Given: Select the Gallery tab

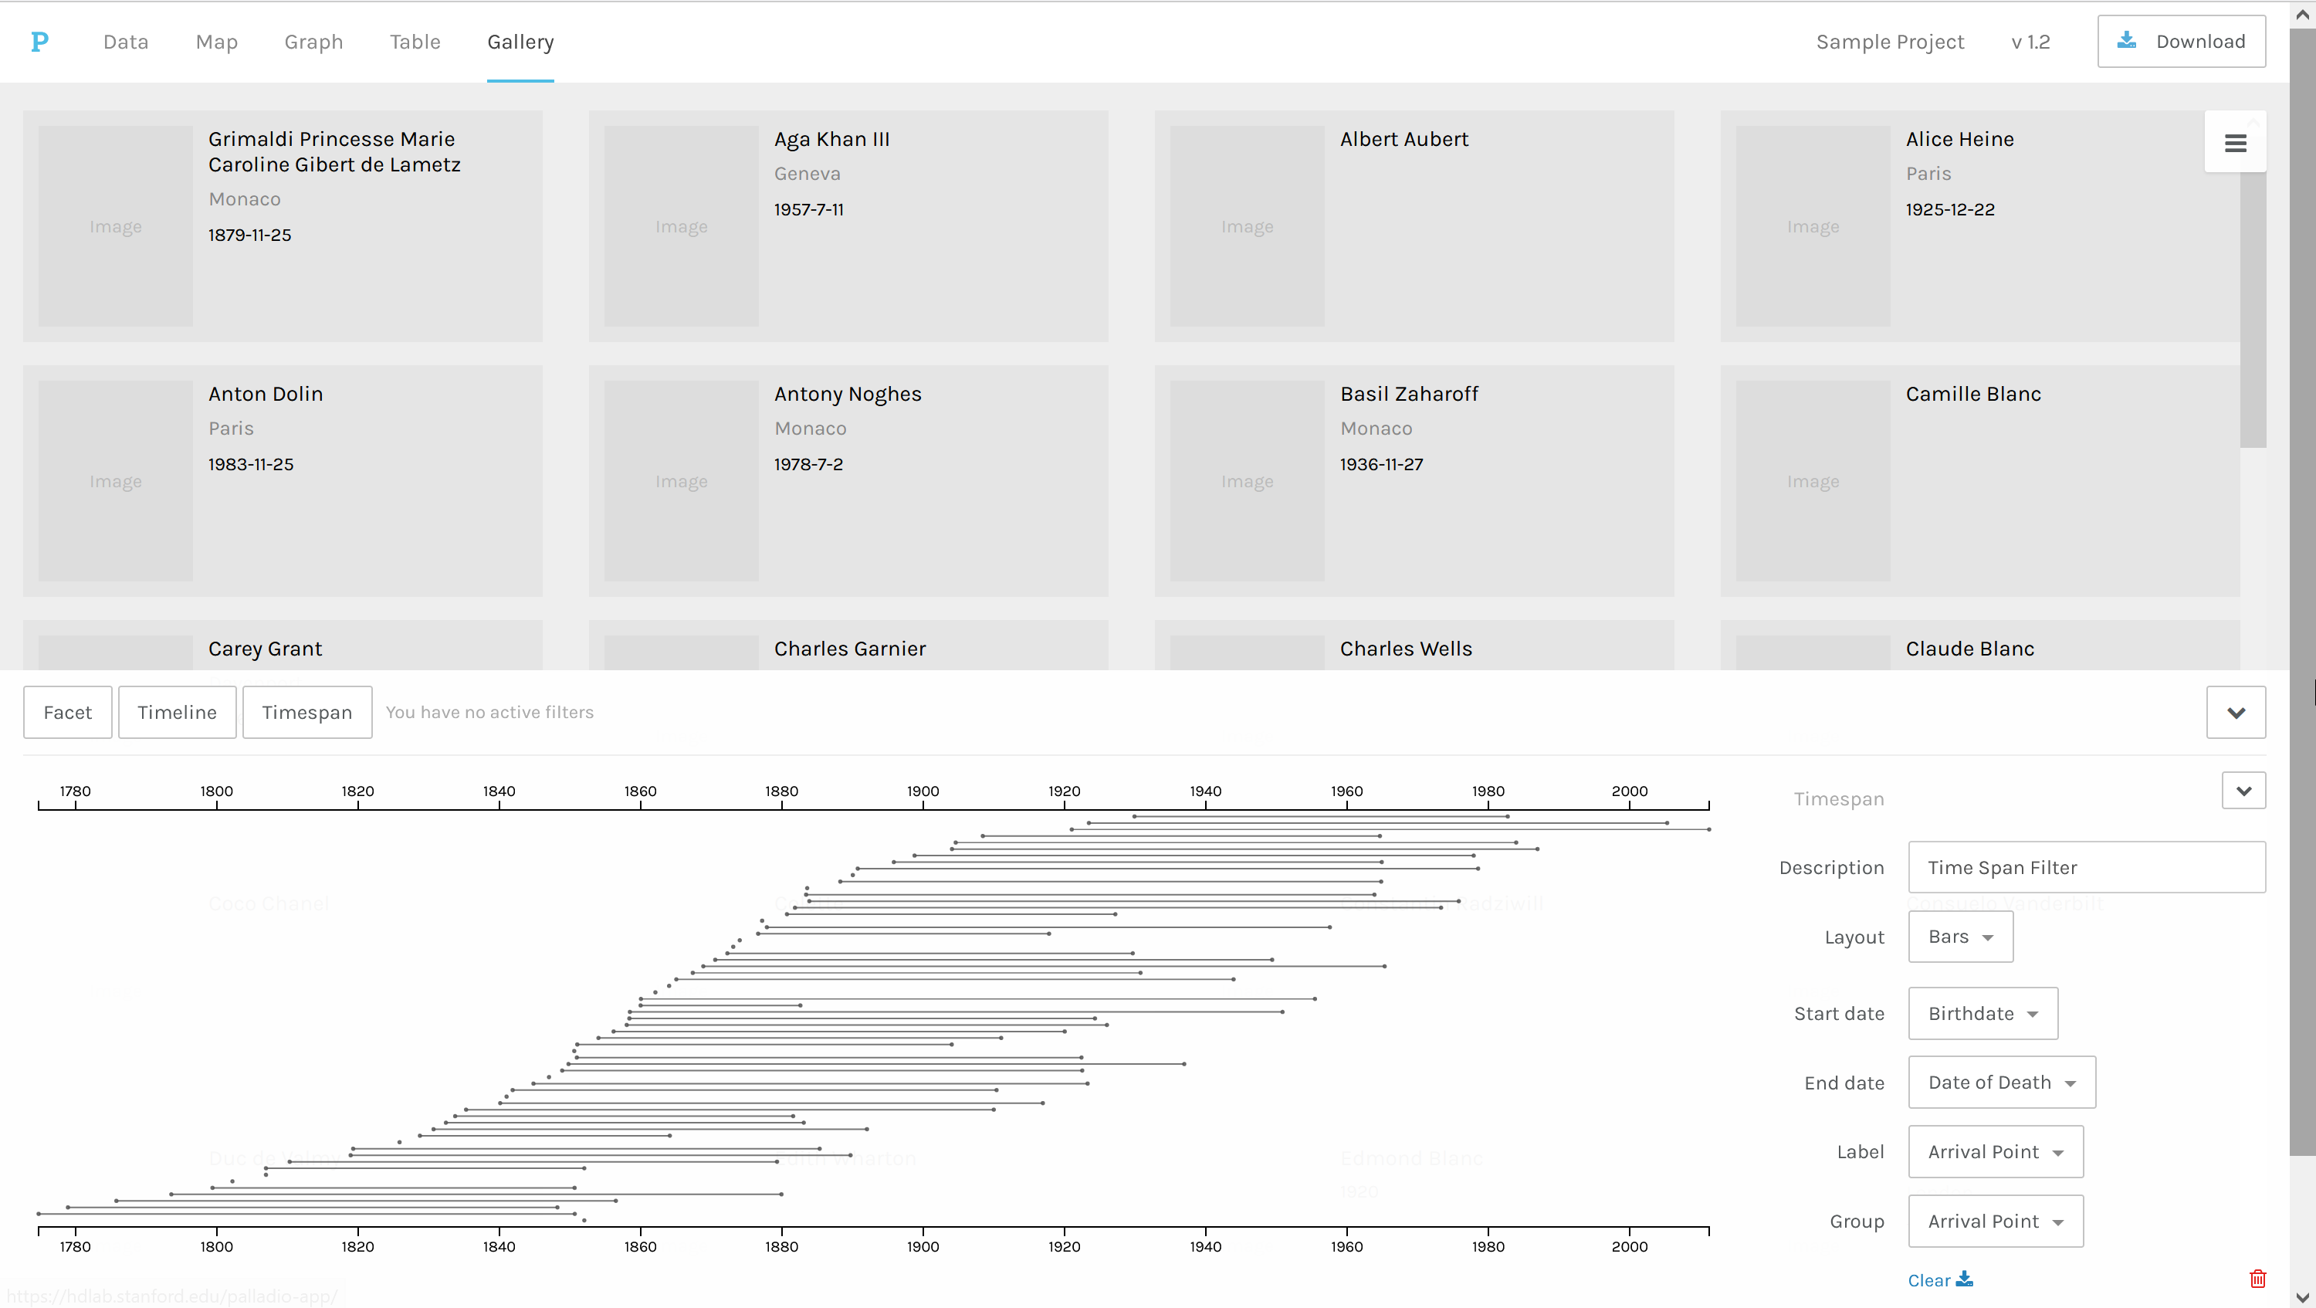Looking at the screenshot, I should pyautogui.click(x=520, y=42).
